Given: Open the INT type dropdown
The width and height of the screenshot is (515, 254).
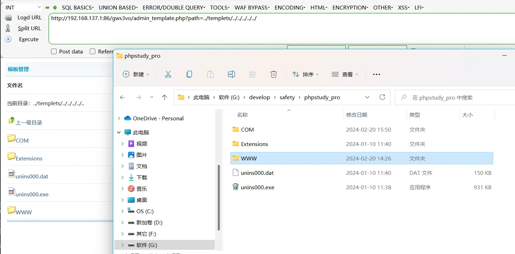Looking at the screenshot, I should coord(23,7).
